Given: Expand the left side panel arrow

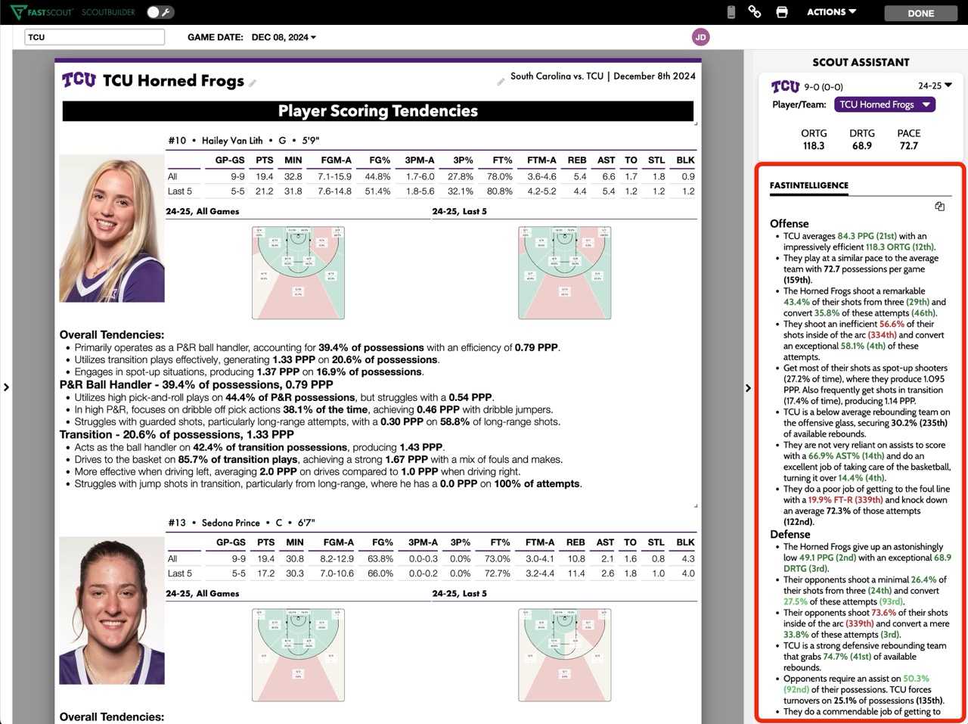Looking at the screenshot, I should coord(6,387).
